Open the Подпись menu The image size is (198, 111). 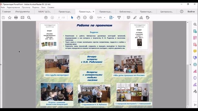(36, 7)
